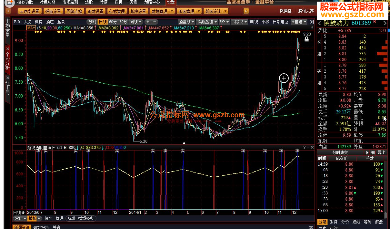This screenshot has height=229, width=390.
Task: Switch the chart to the 分时 view
Action: point(92,22)
